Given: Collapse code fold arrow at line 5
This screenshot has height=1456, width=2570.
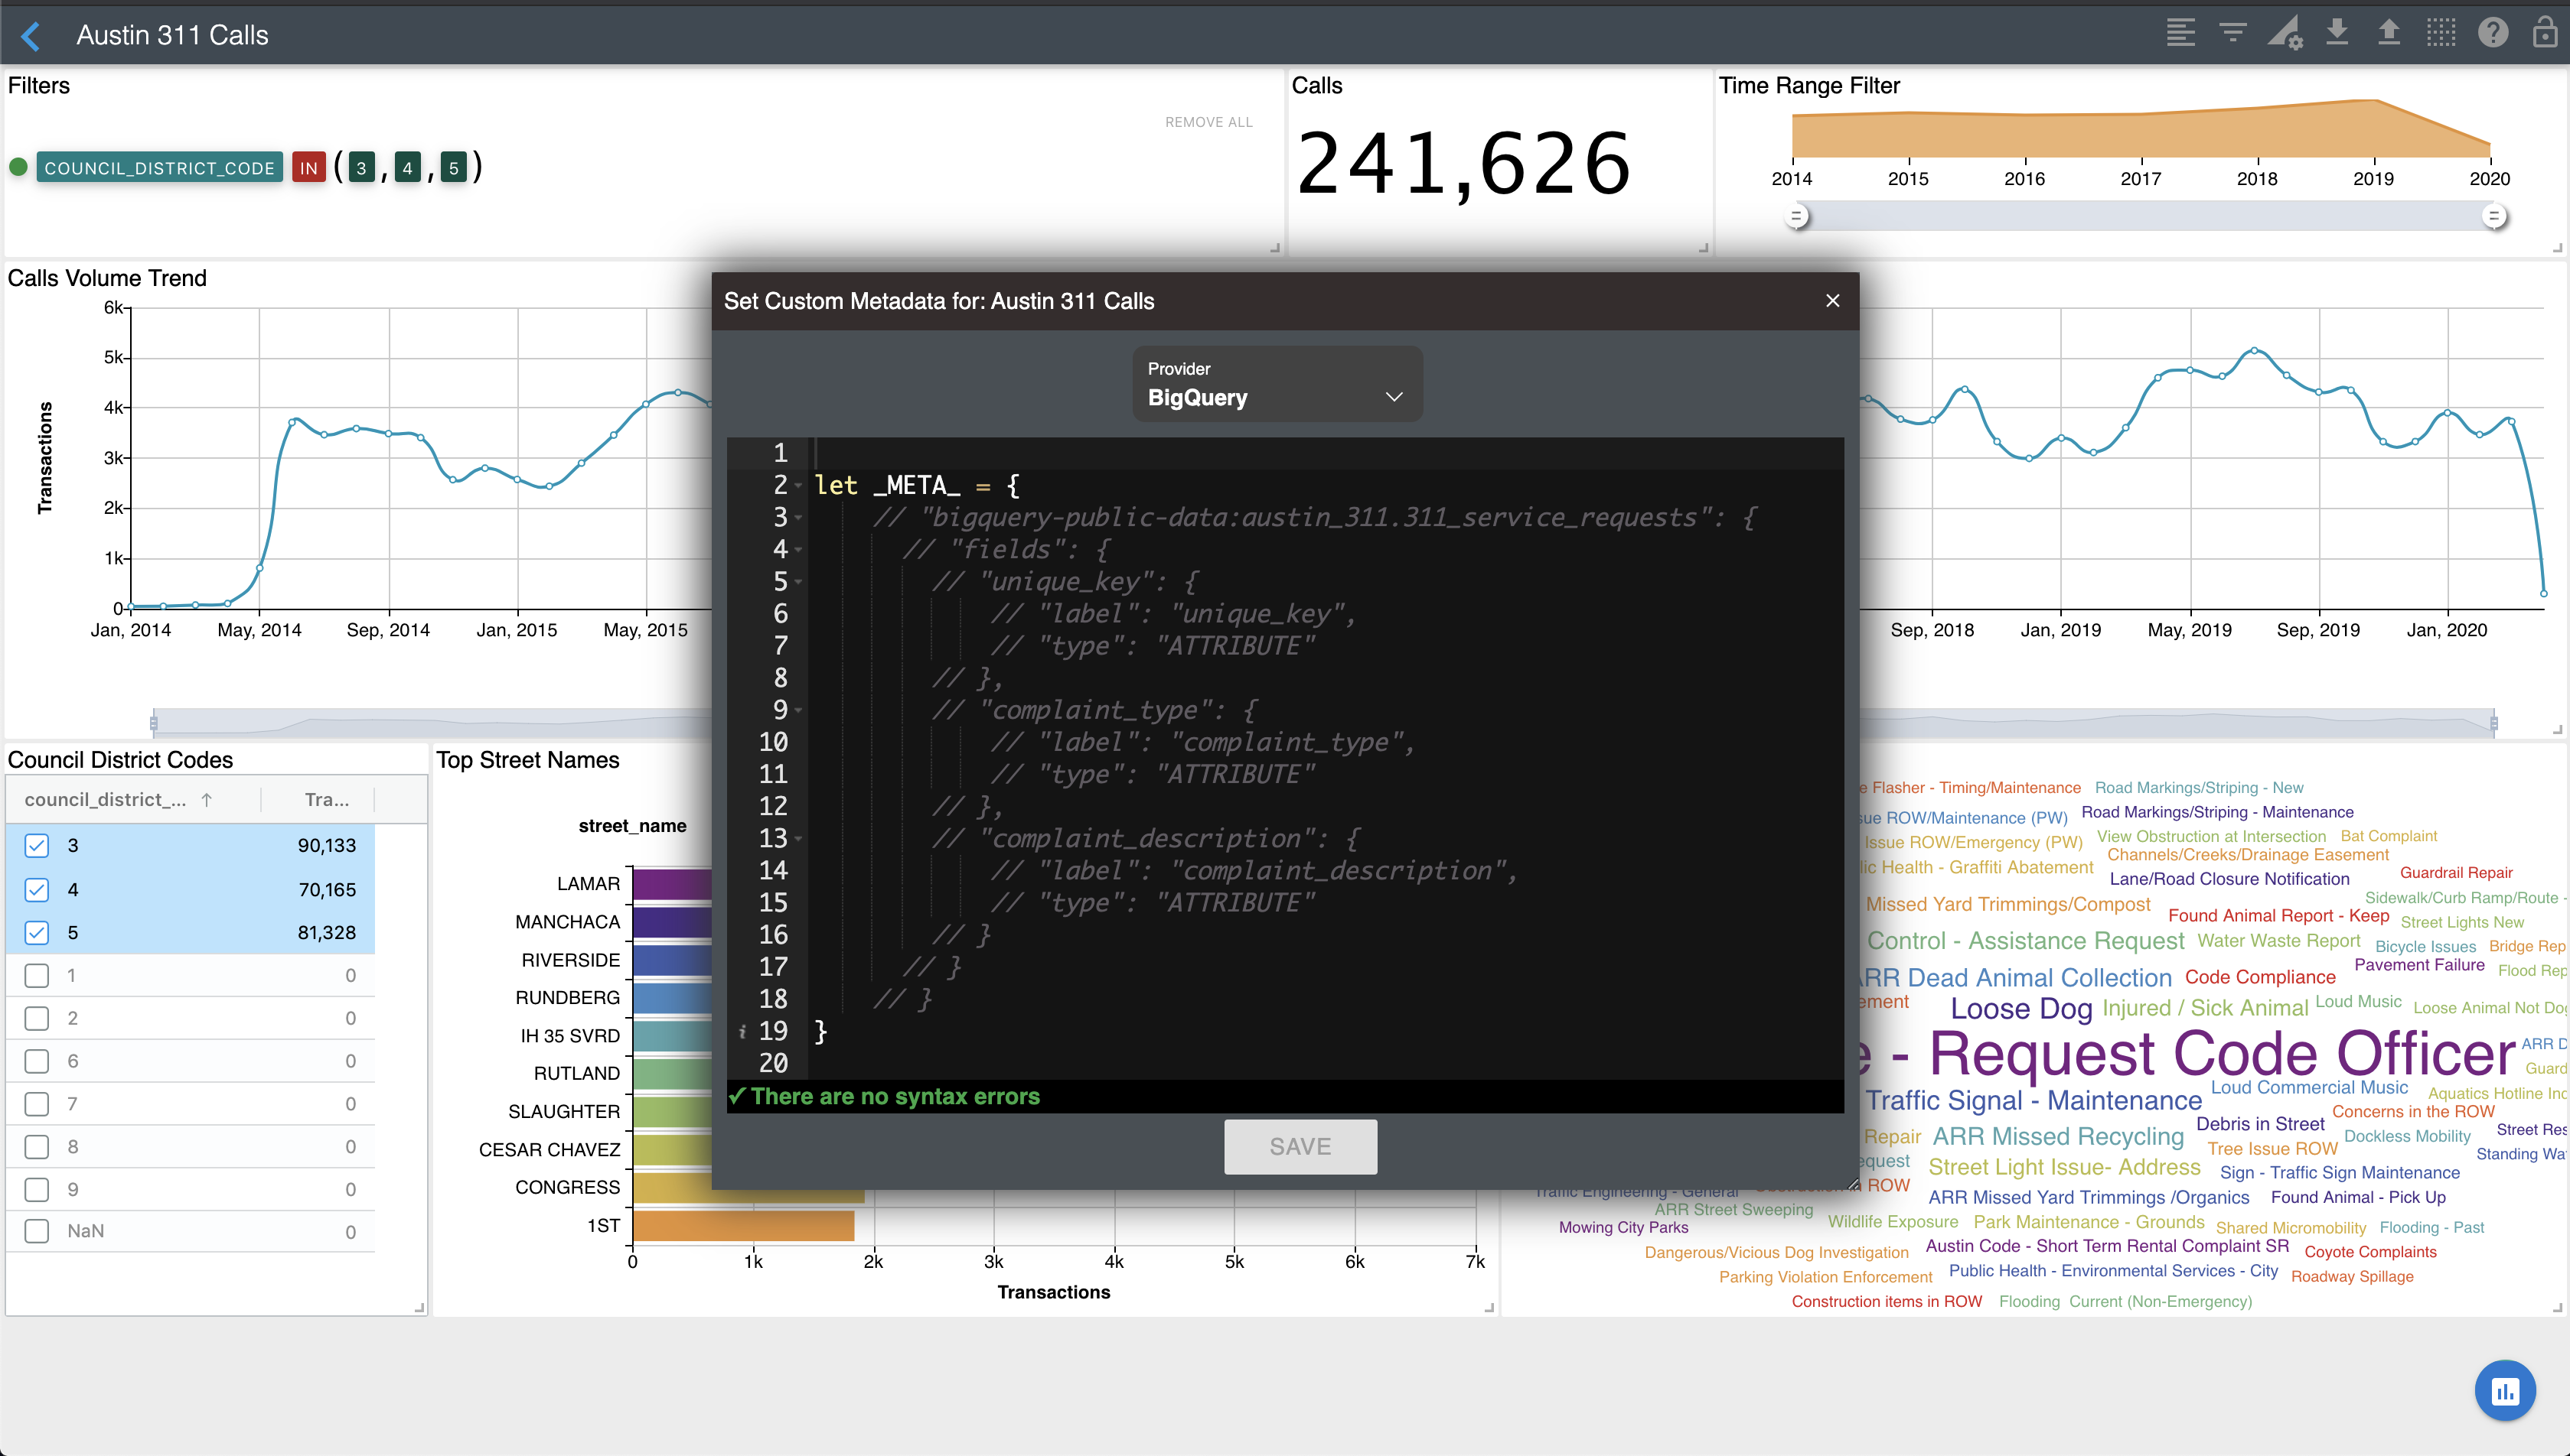Looking at the screenshot, I should coord(798,582).
